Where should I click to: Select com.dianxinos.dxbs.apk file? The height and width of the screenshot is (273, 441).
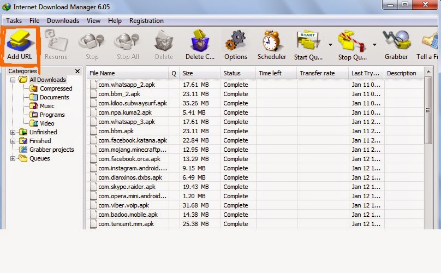click(130, 177)
